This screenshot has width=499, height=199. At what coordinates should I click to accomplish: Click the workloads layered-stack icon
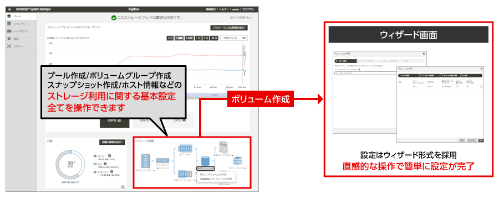tap(237, 161)
